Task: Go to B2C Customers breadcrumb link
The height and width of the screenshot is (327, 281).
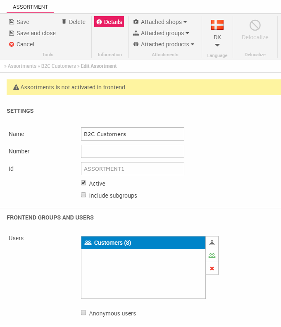Action: pos(58,66)
